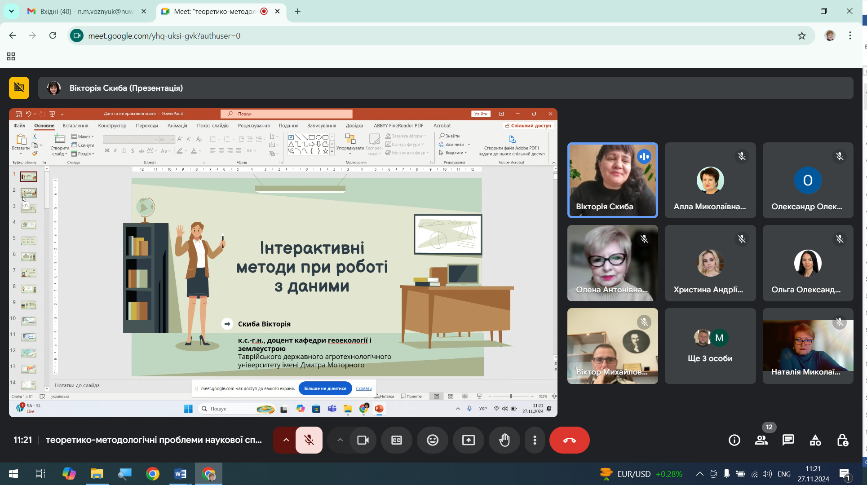
Task: Expand audio settings arrow beside microphone
Action: [286, 440]
